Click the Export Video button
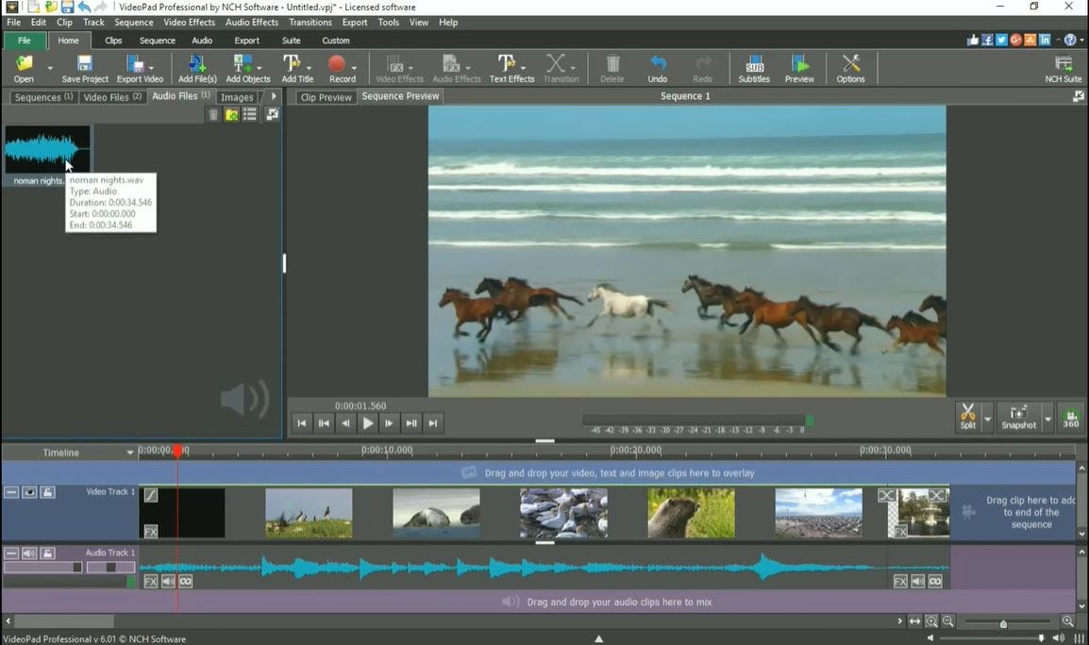 tap(139, 66)
